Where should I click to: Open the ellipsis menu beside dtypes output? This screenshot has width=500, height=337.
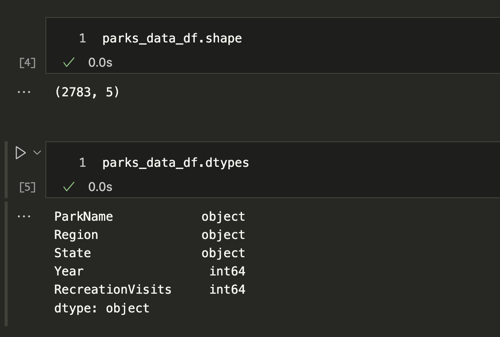[x=24, y=216]
